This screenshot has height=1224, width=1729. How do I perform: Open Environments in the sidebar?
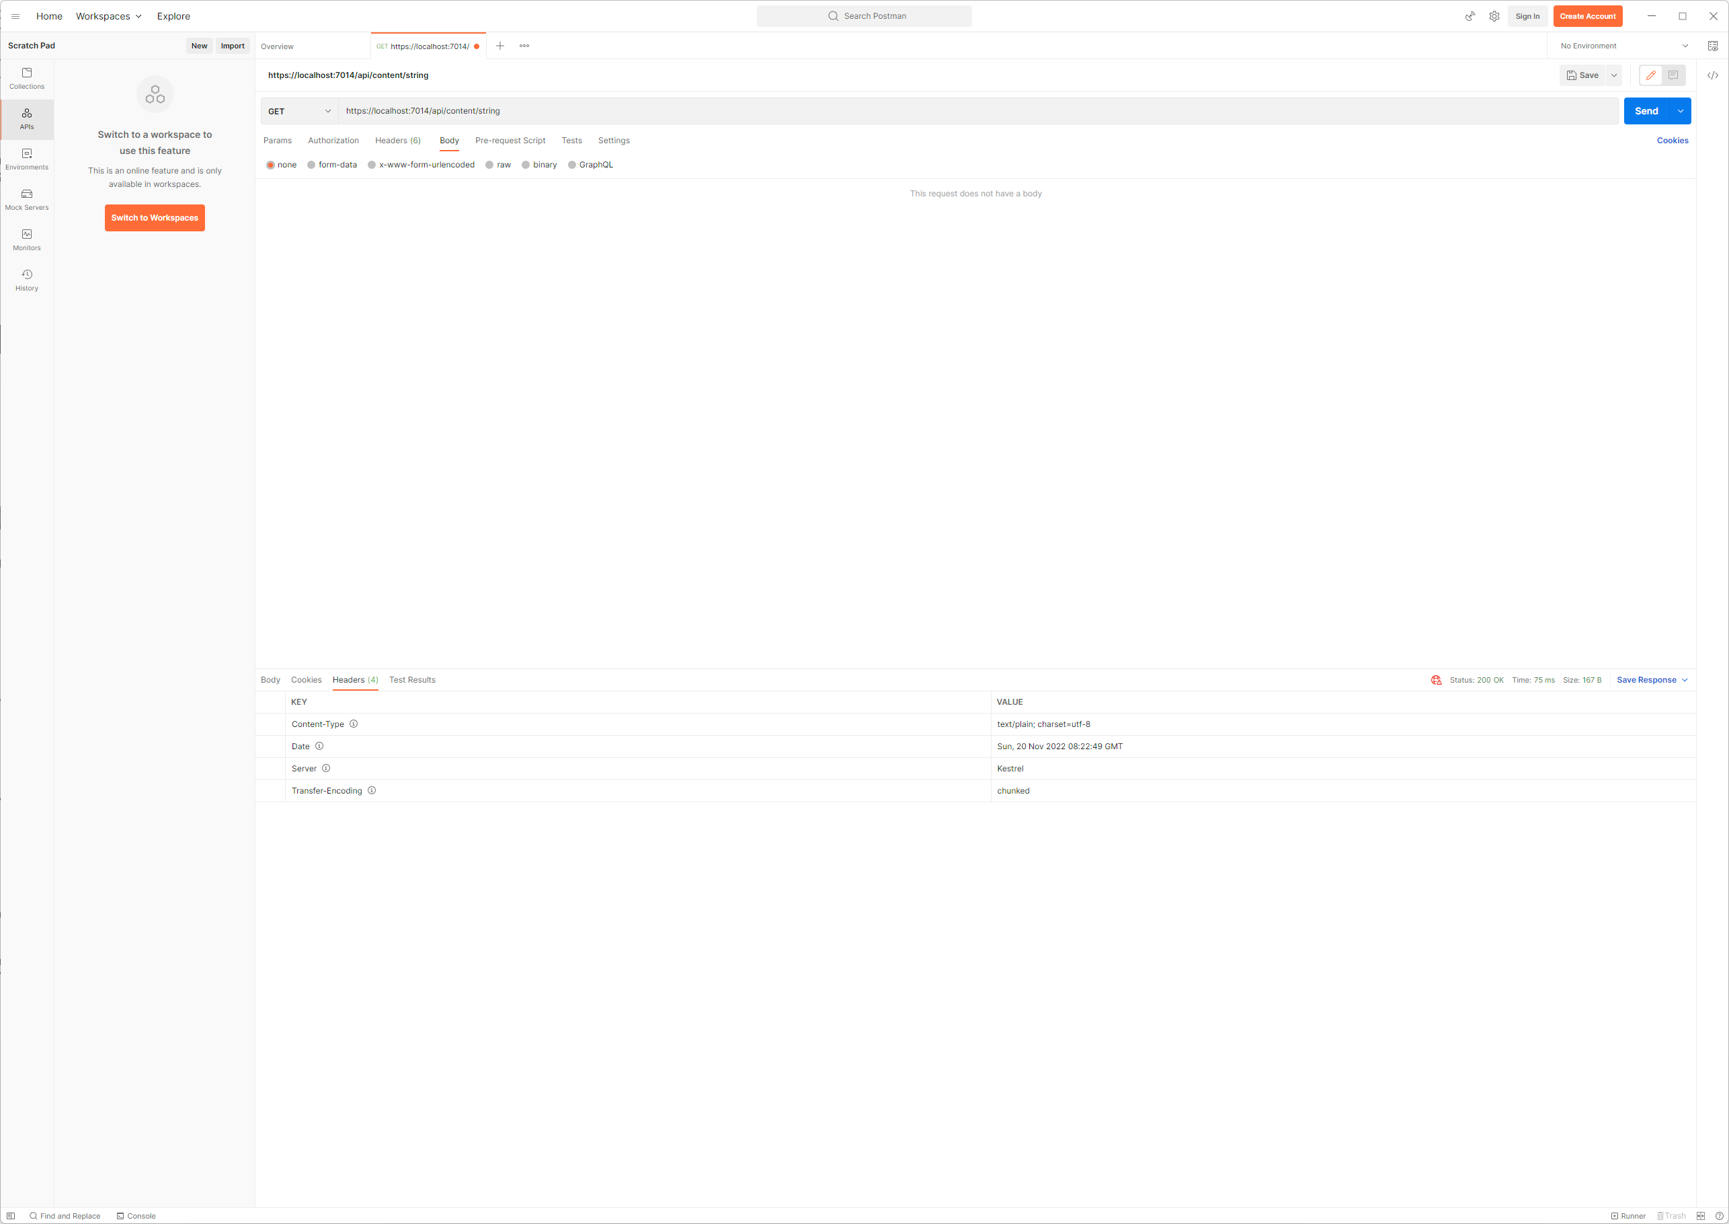click(x=26, y=158)
